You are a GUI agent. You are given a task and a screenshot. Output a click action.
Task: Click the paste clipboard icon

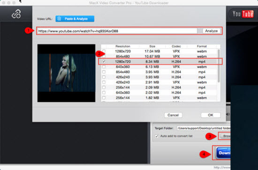59,19
